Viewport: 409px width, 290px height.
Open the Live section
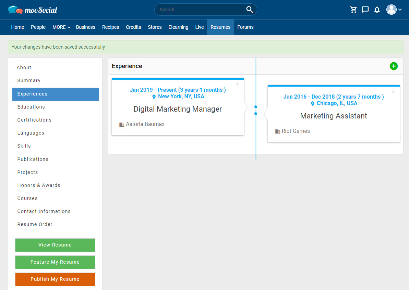199,27
